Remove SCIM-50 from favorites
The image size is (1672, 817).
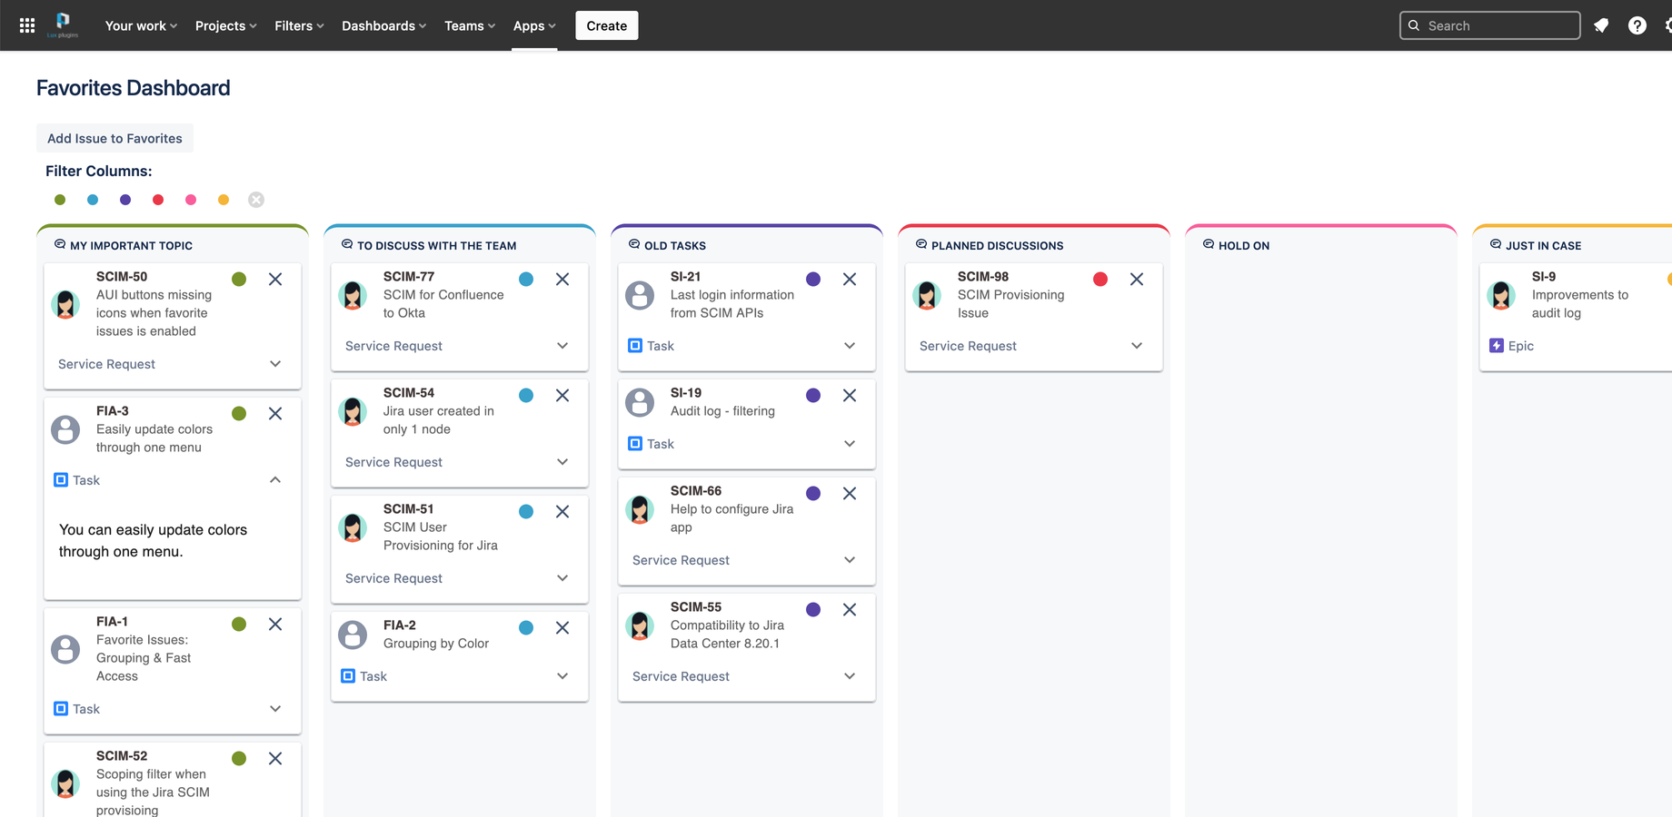(275, 280)
